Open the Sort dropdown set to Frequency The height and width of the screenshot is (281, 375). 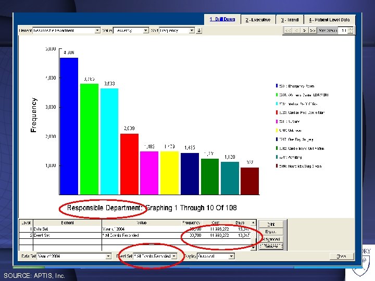(x=177, y=30)
